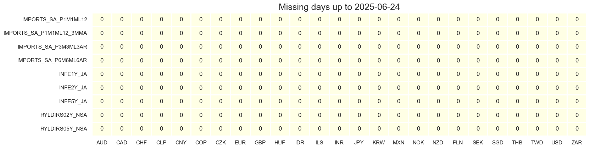
Task: Select the IMPORTS_SA_P6M6ML6AR row label
Action: click(52, 60)
